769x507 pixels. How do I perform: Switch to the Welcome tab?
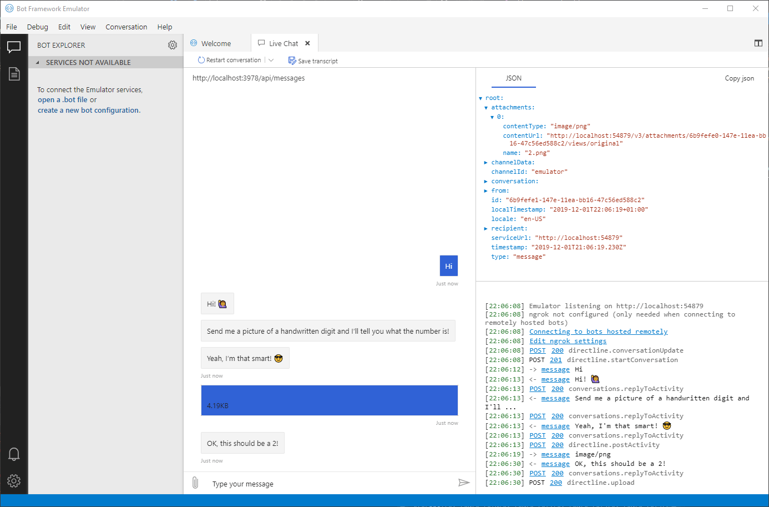click(x=216, y=43)
